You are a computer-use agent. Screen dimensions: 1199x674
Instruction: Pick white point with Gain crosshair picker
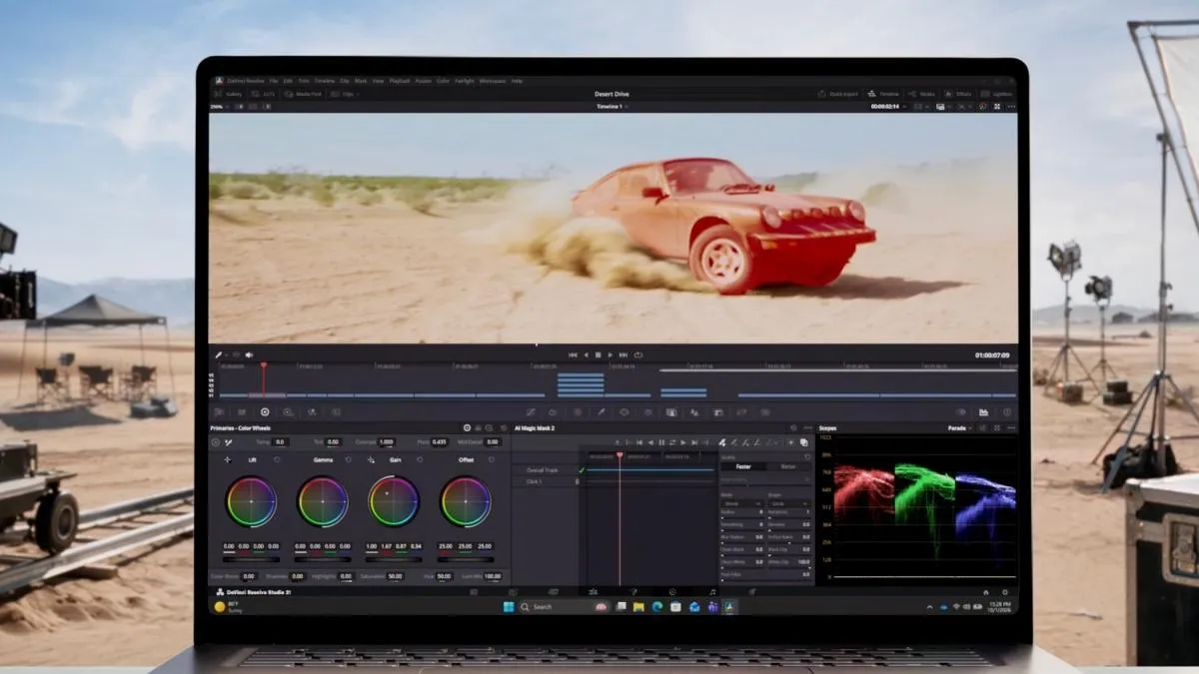coord(371,460)
